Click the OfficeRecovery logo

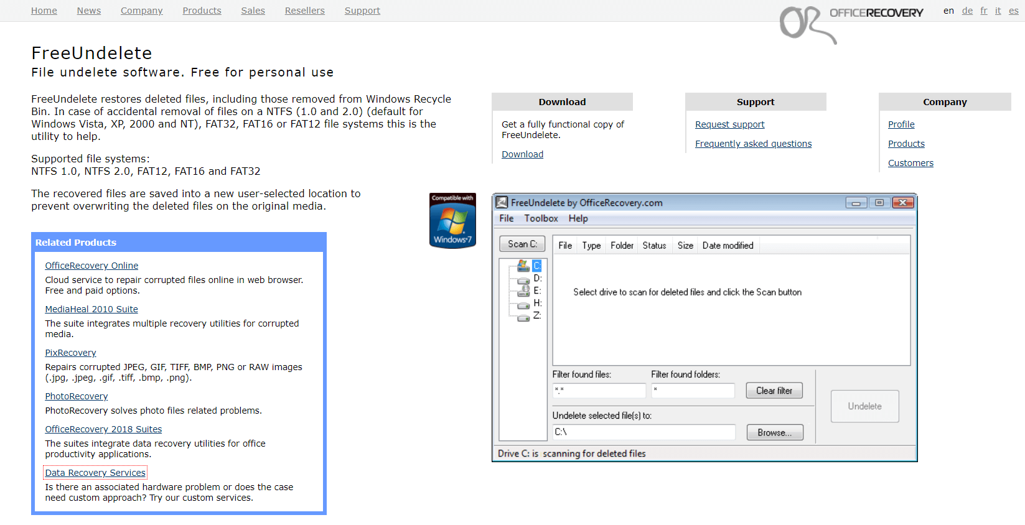coord(851,24)
